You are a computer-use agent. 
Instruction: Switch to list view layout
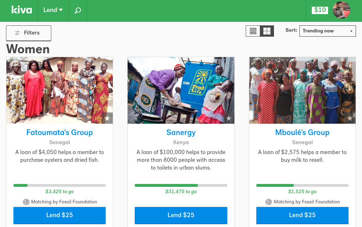pos(253,31)
